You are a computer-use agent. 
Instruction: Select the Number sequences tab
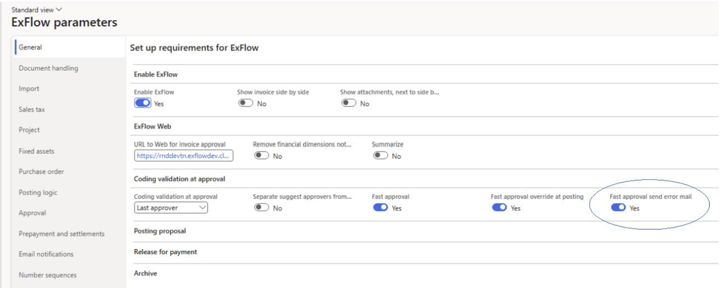point(70,275)
